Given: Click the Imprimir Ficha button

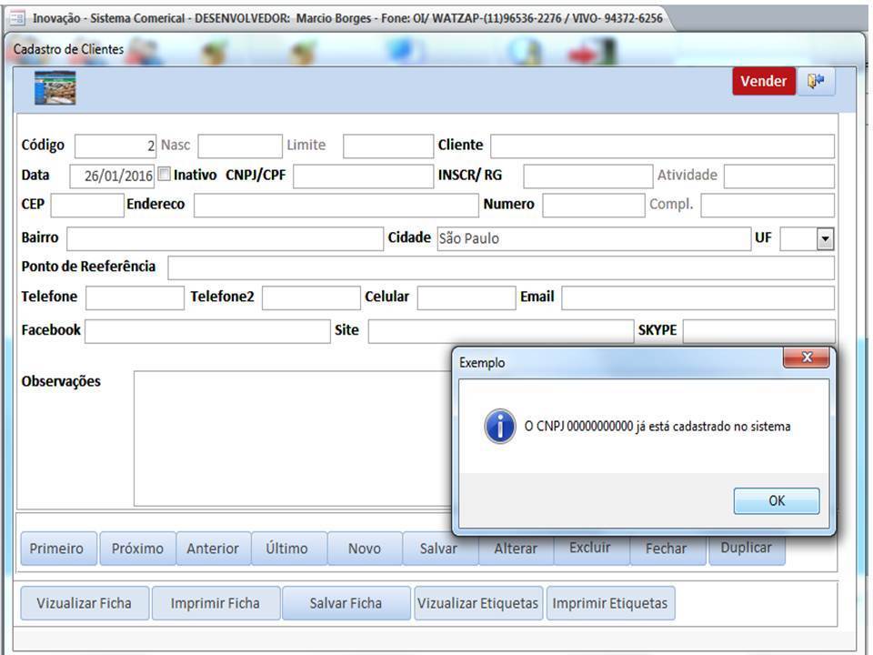Looking at the screenshot, I should pos(216,603).
